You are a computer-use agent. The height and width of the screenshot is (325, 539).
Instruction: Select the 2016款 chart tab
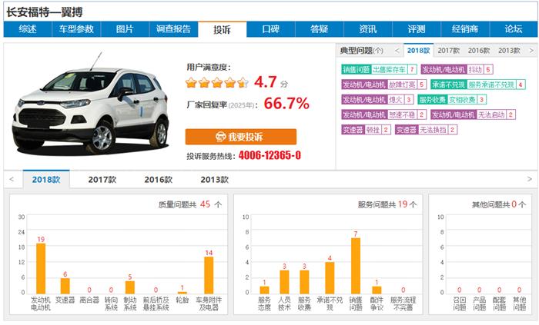coord(159,179)
